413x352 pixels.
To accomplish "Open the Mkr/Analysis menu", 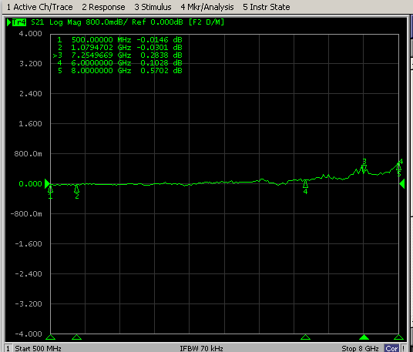I will click(x=207, y=7).
